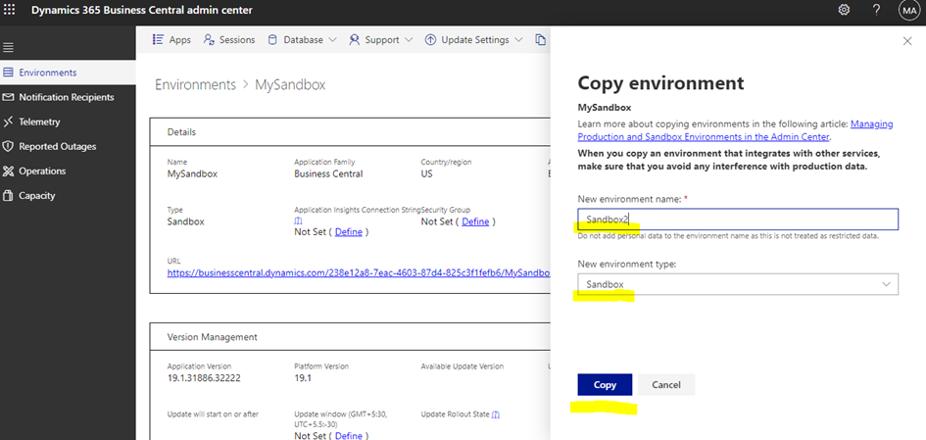The height and width of the screenshot is (440, 926).
Task: Go to Telemetry page
Action: click(x=39, y=122)
